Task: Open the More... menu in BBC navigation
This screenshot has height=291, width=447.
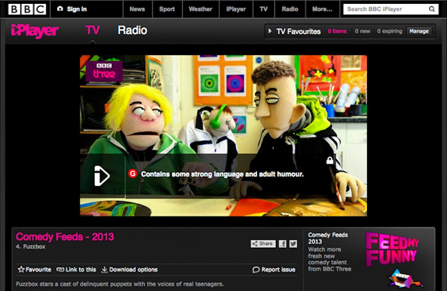Action: [x=322, y=9]
